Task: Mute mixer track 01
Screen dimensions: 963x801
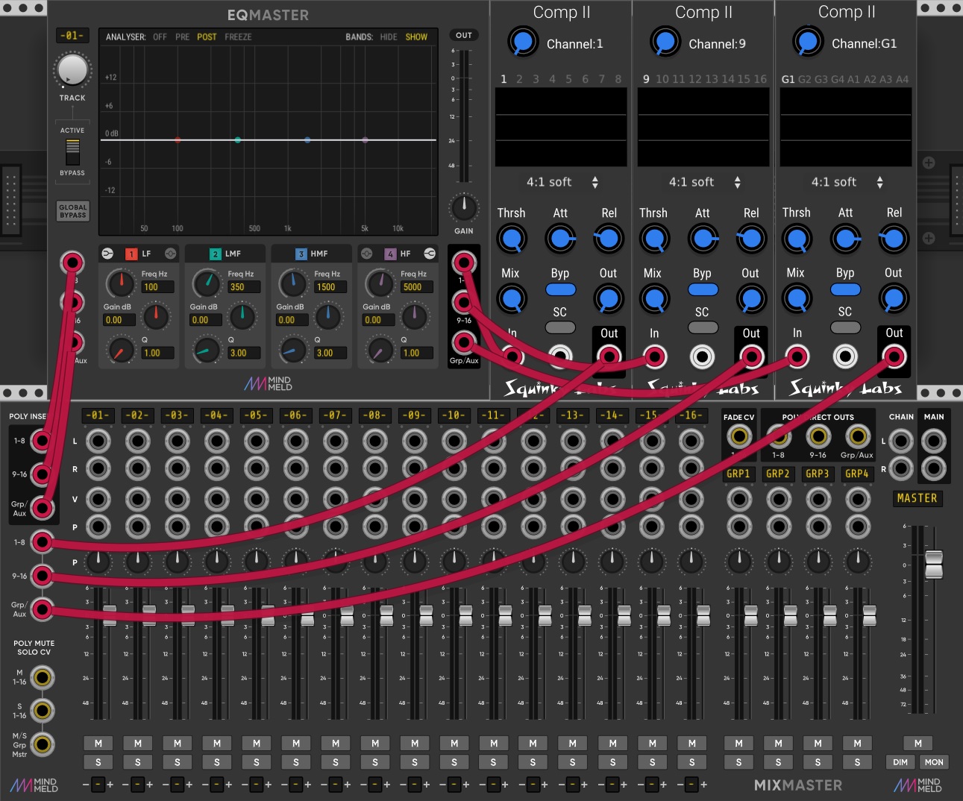Action: [x=98, y=743]
